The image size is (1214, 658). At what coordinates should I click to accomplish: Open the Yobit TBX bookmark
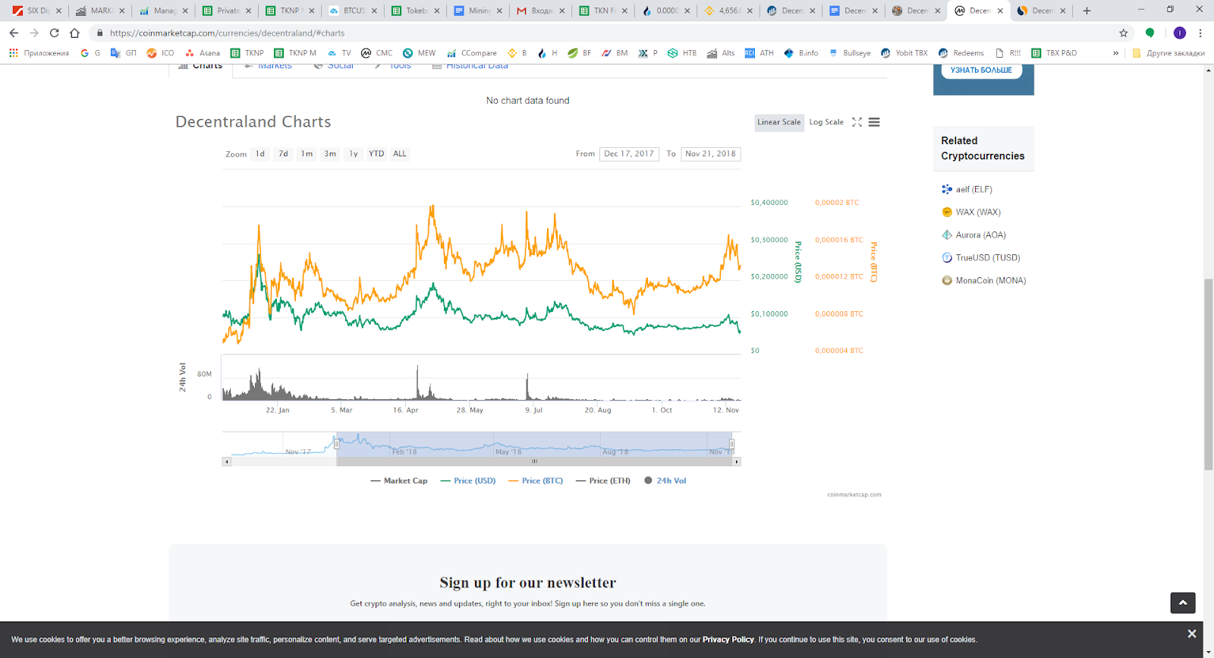pyautogui.click(x=904, y=53)
